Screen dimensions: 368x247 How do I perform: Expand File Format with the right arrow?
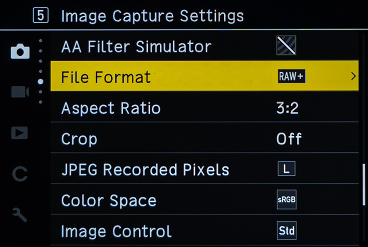pos(353,76)
